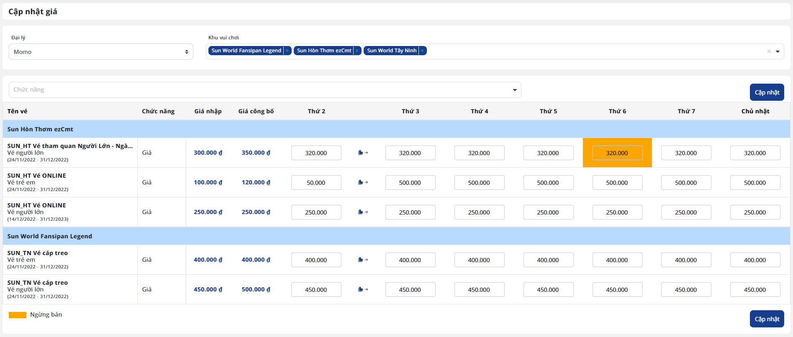The height and width of the screenshot is (337, 793).
Task: Expand Khu vui chơi dropdown arrow
Action: (778, 51)
